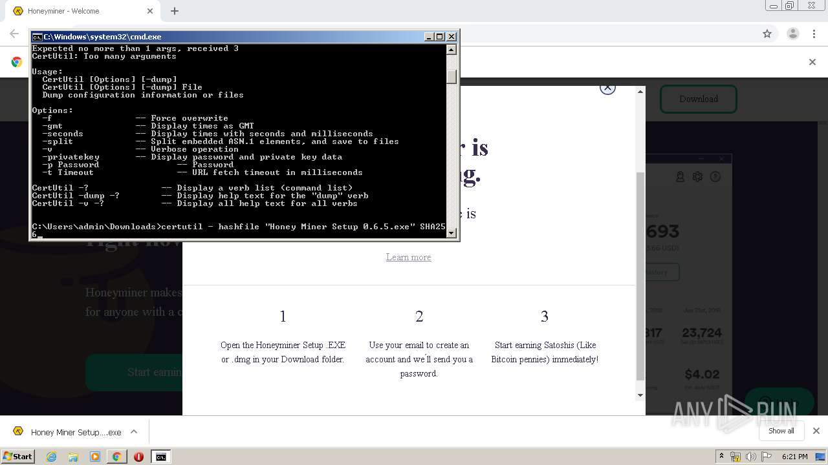The image size is (828, 465).
Task: Open the cmd.exe window system menu icon
Action: (37, 37)
